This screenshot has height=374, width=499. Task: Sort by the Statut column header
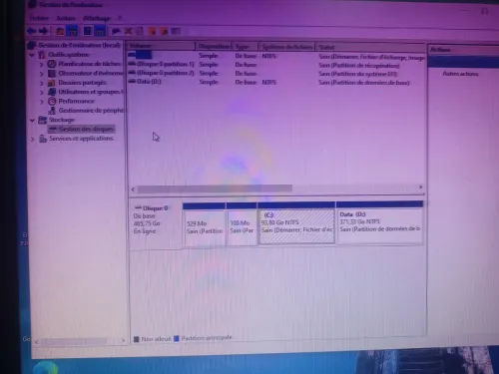370,47
